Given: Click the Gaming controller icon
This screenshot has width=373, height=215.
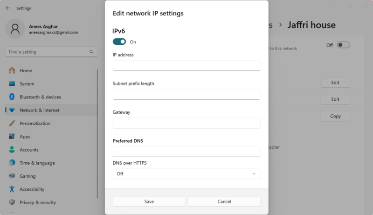Looking at the screenshot, I should [x=12, y=176].
